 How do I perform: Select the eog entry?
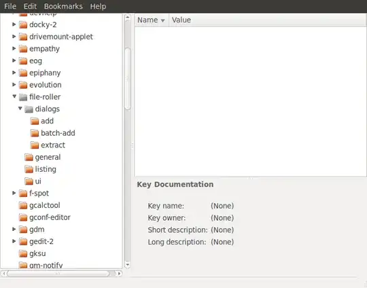click(35, 61)
